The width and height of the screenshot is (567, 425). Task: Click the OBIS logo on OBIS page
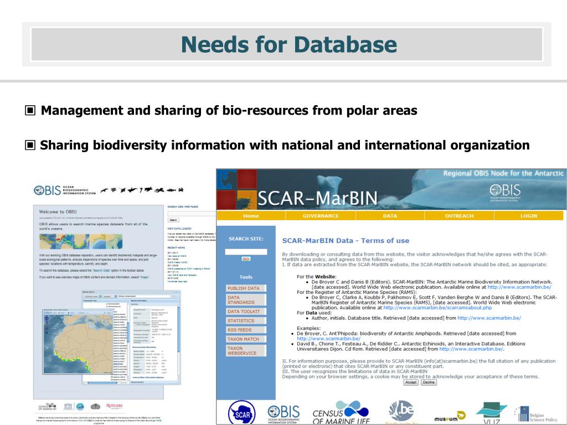65,190
